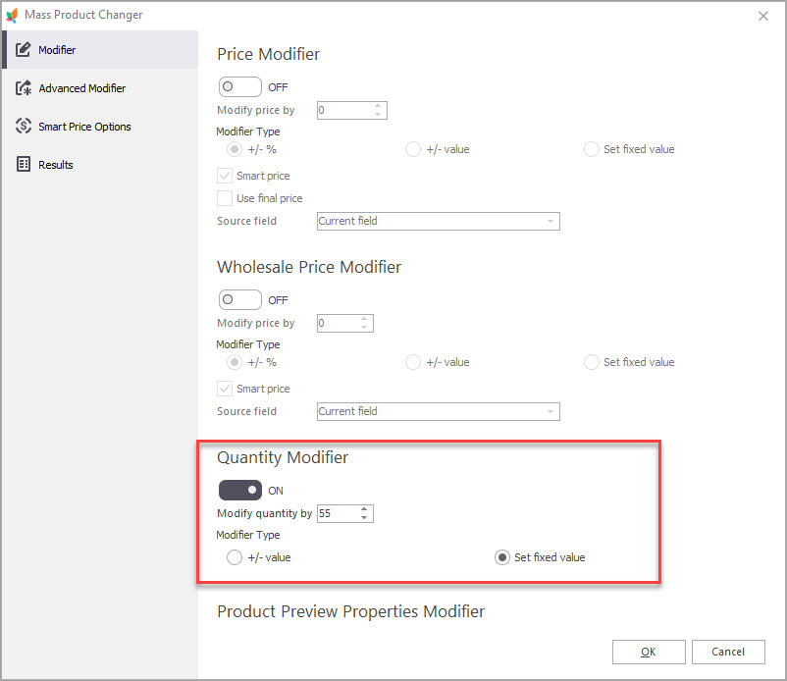Increase the Wholesale Modify price by value
This screenshot has height=681, width=787.
pyautogui.click(x=364, y=318)
